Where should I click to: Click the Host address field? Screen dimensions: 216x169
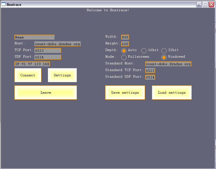click(x=57, y=44)
